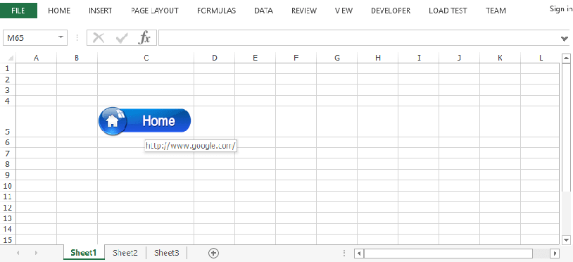573x262 pixels.
Task: Click the Select All corner triangle
Action: coord(11,58)
